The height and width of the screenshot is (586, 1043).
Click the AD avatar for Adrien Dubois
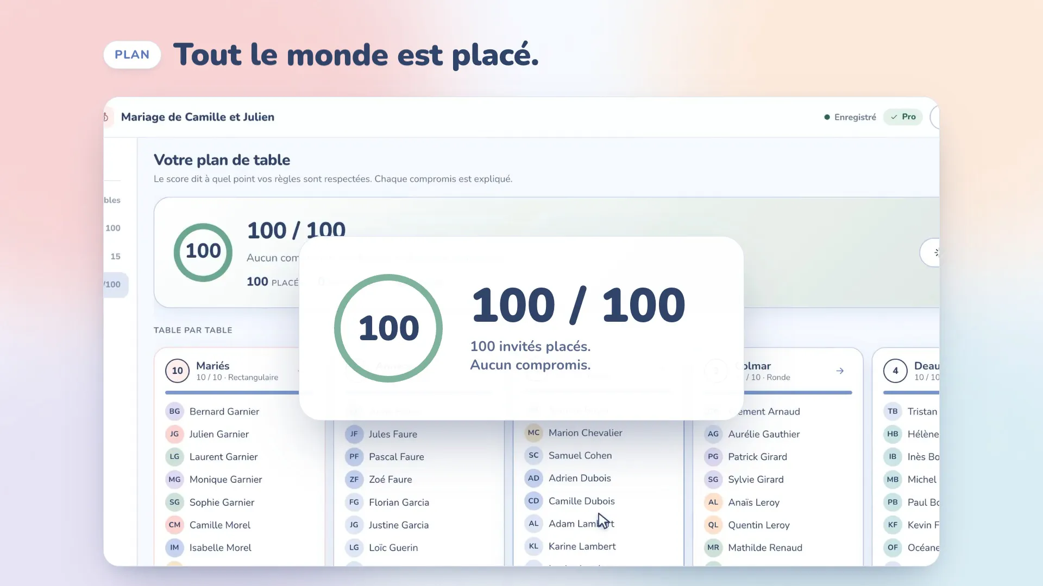[533, 478]
